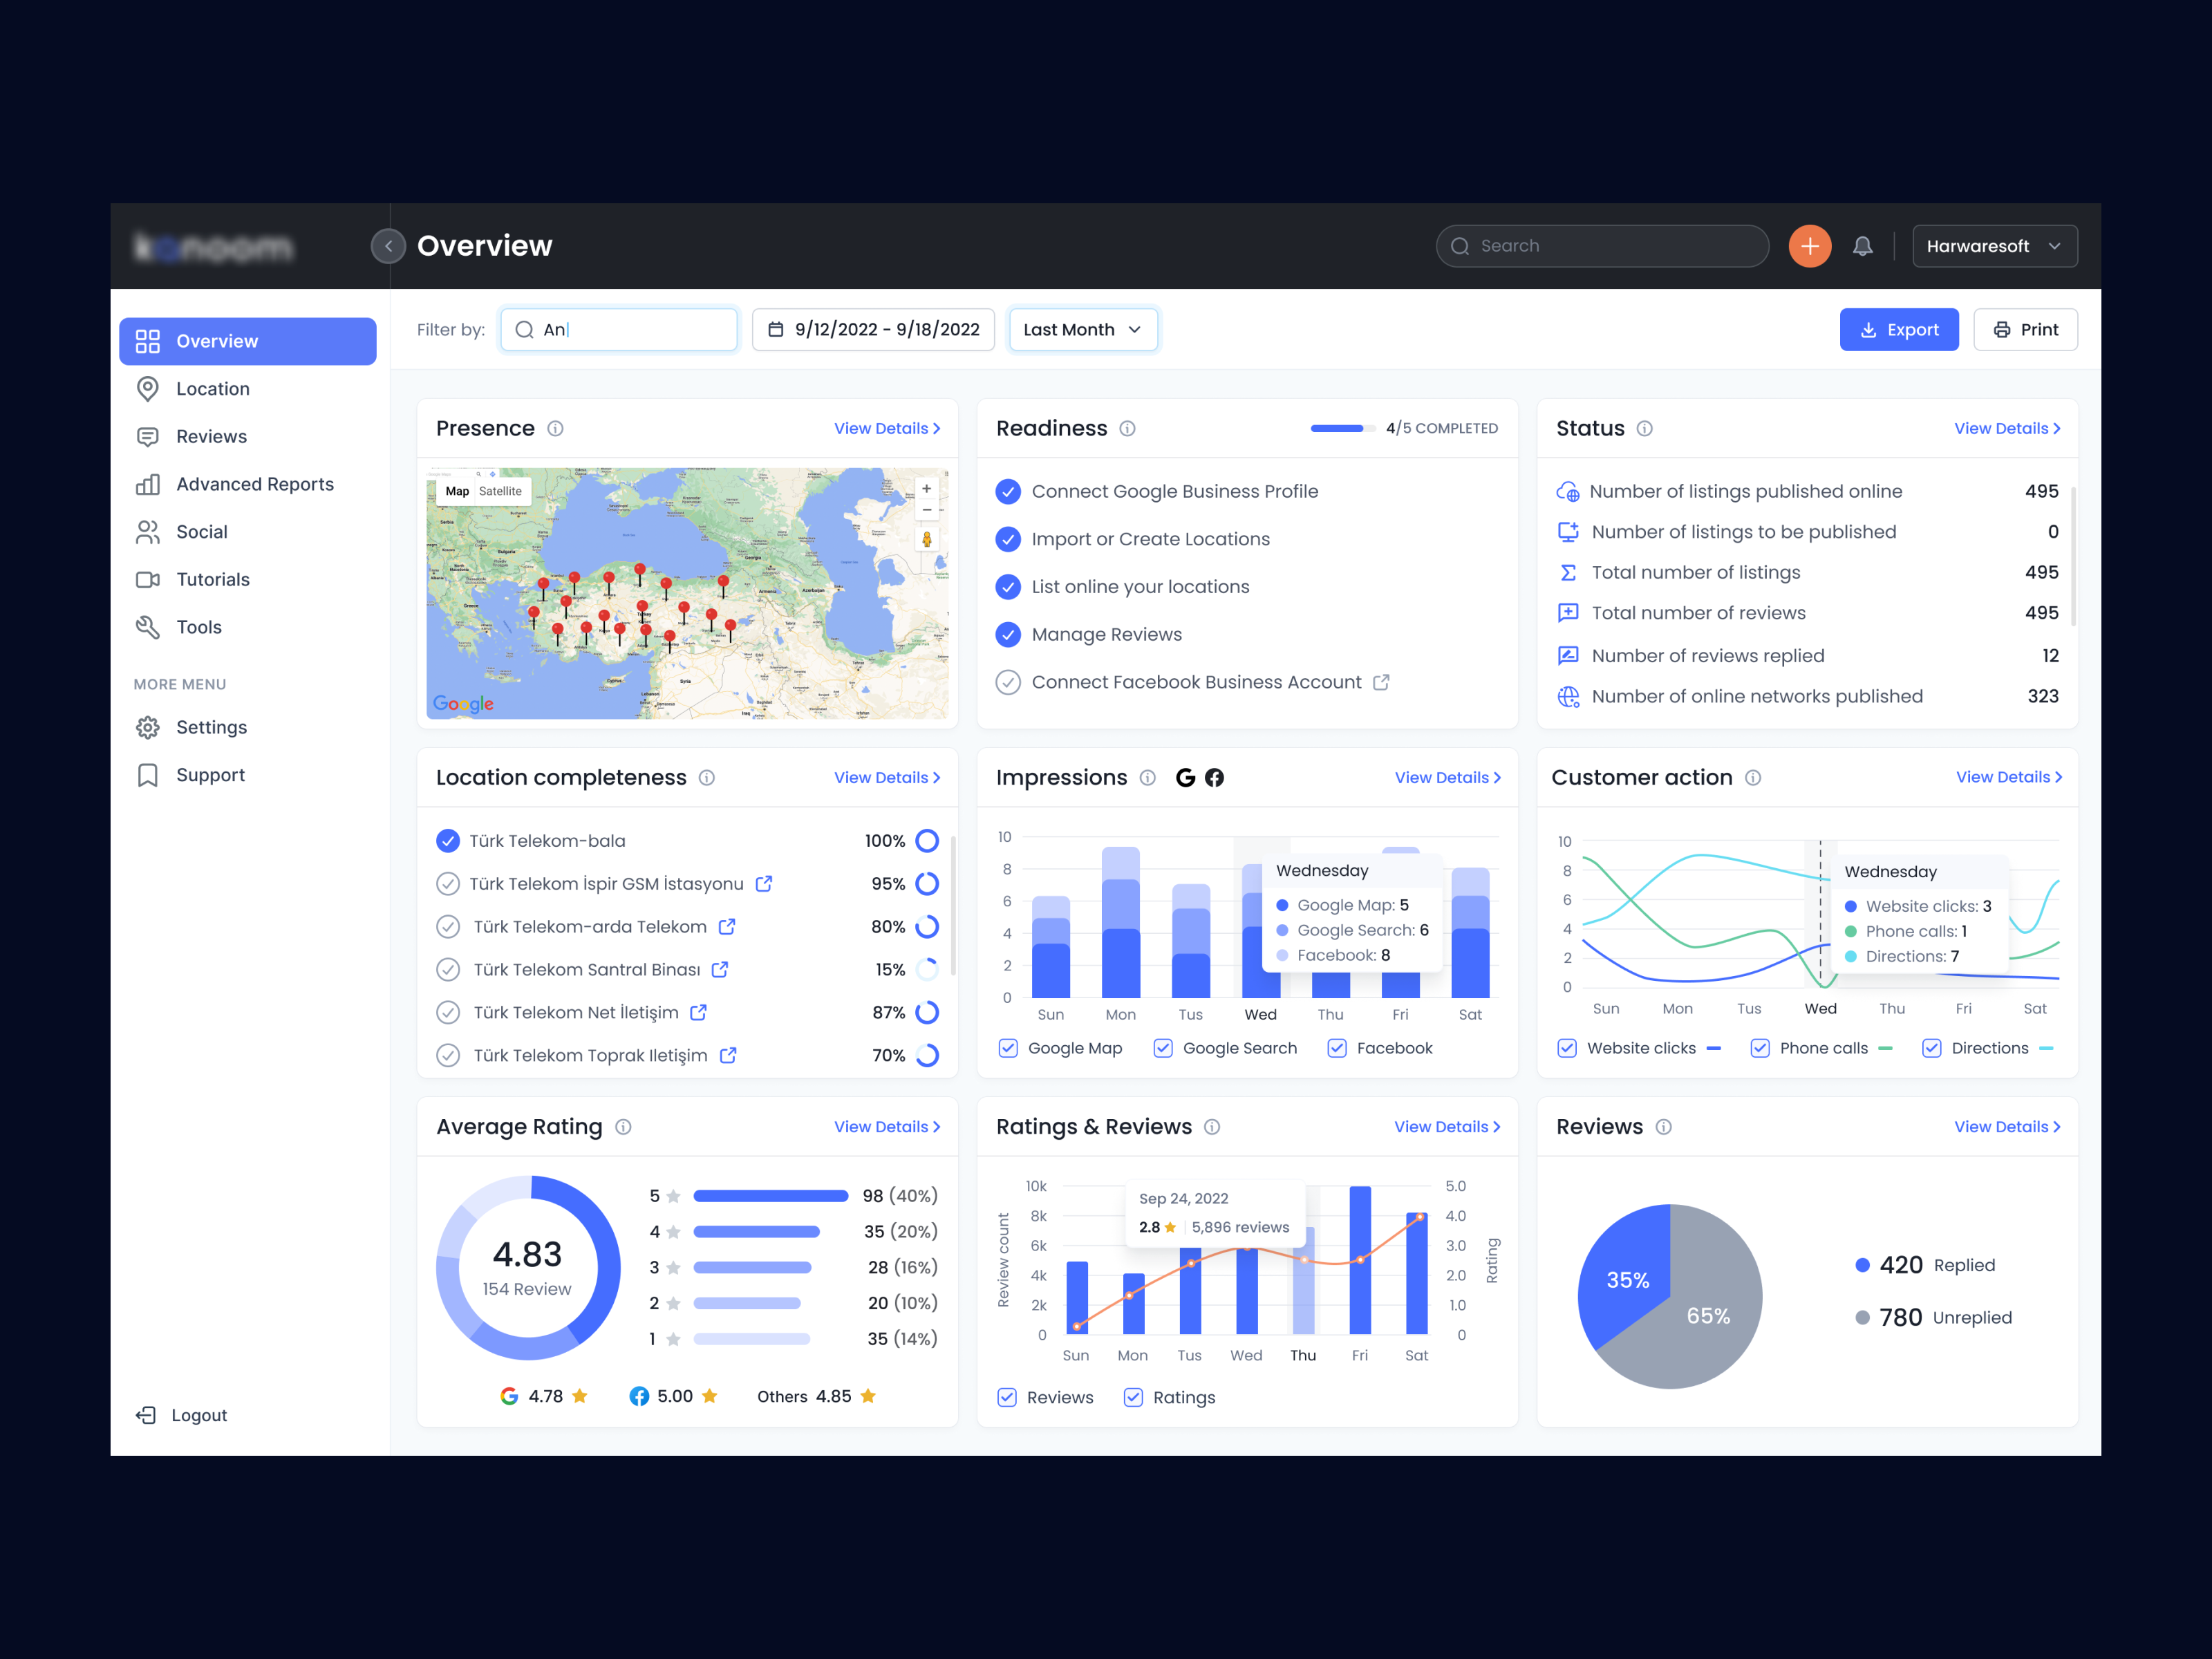Click the Tutorials video icon
Viewport: 2212px width, 1659px height.
(148, 579)
